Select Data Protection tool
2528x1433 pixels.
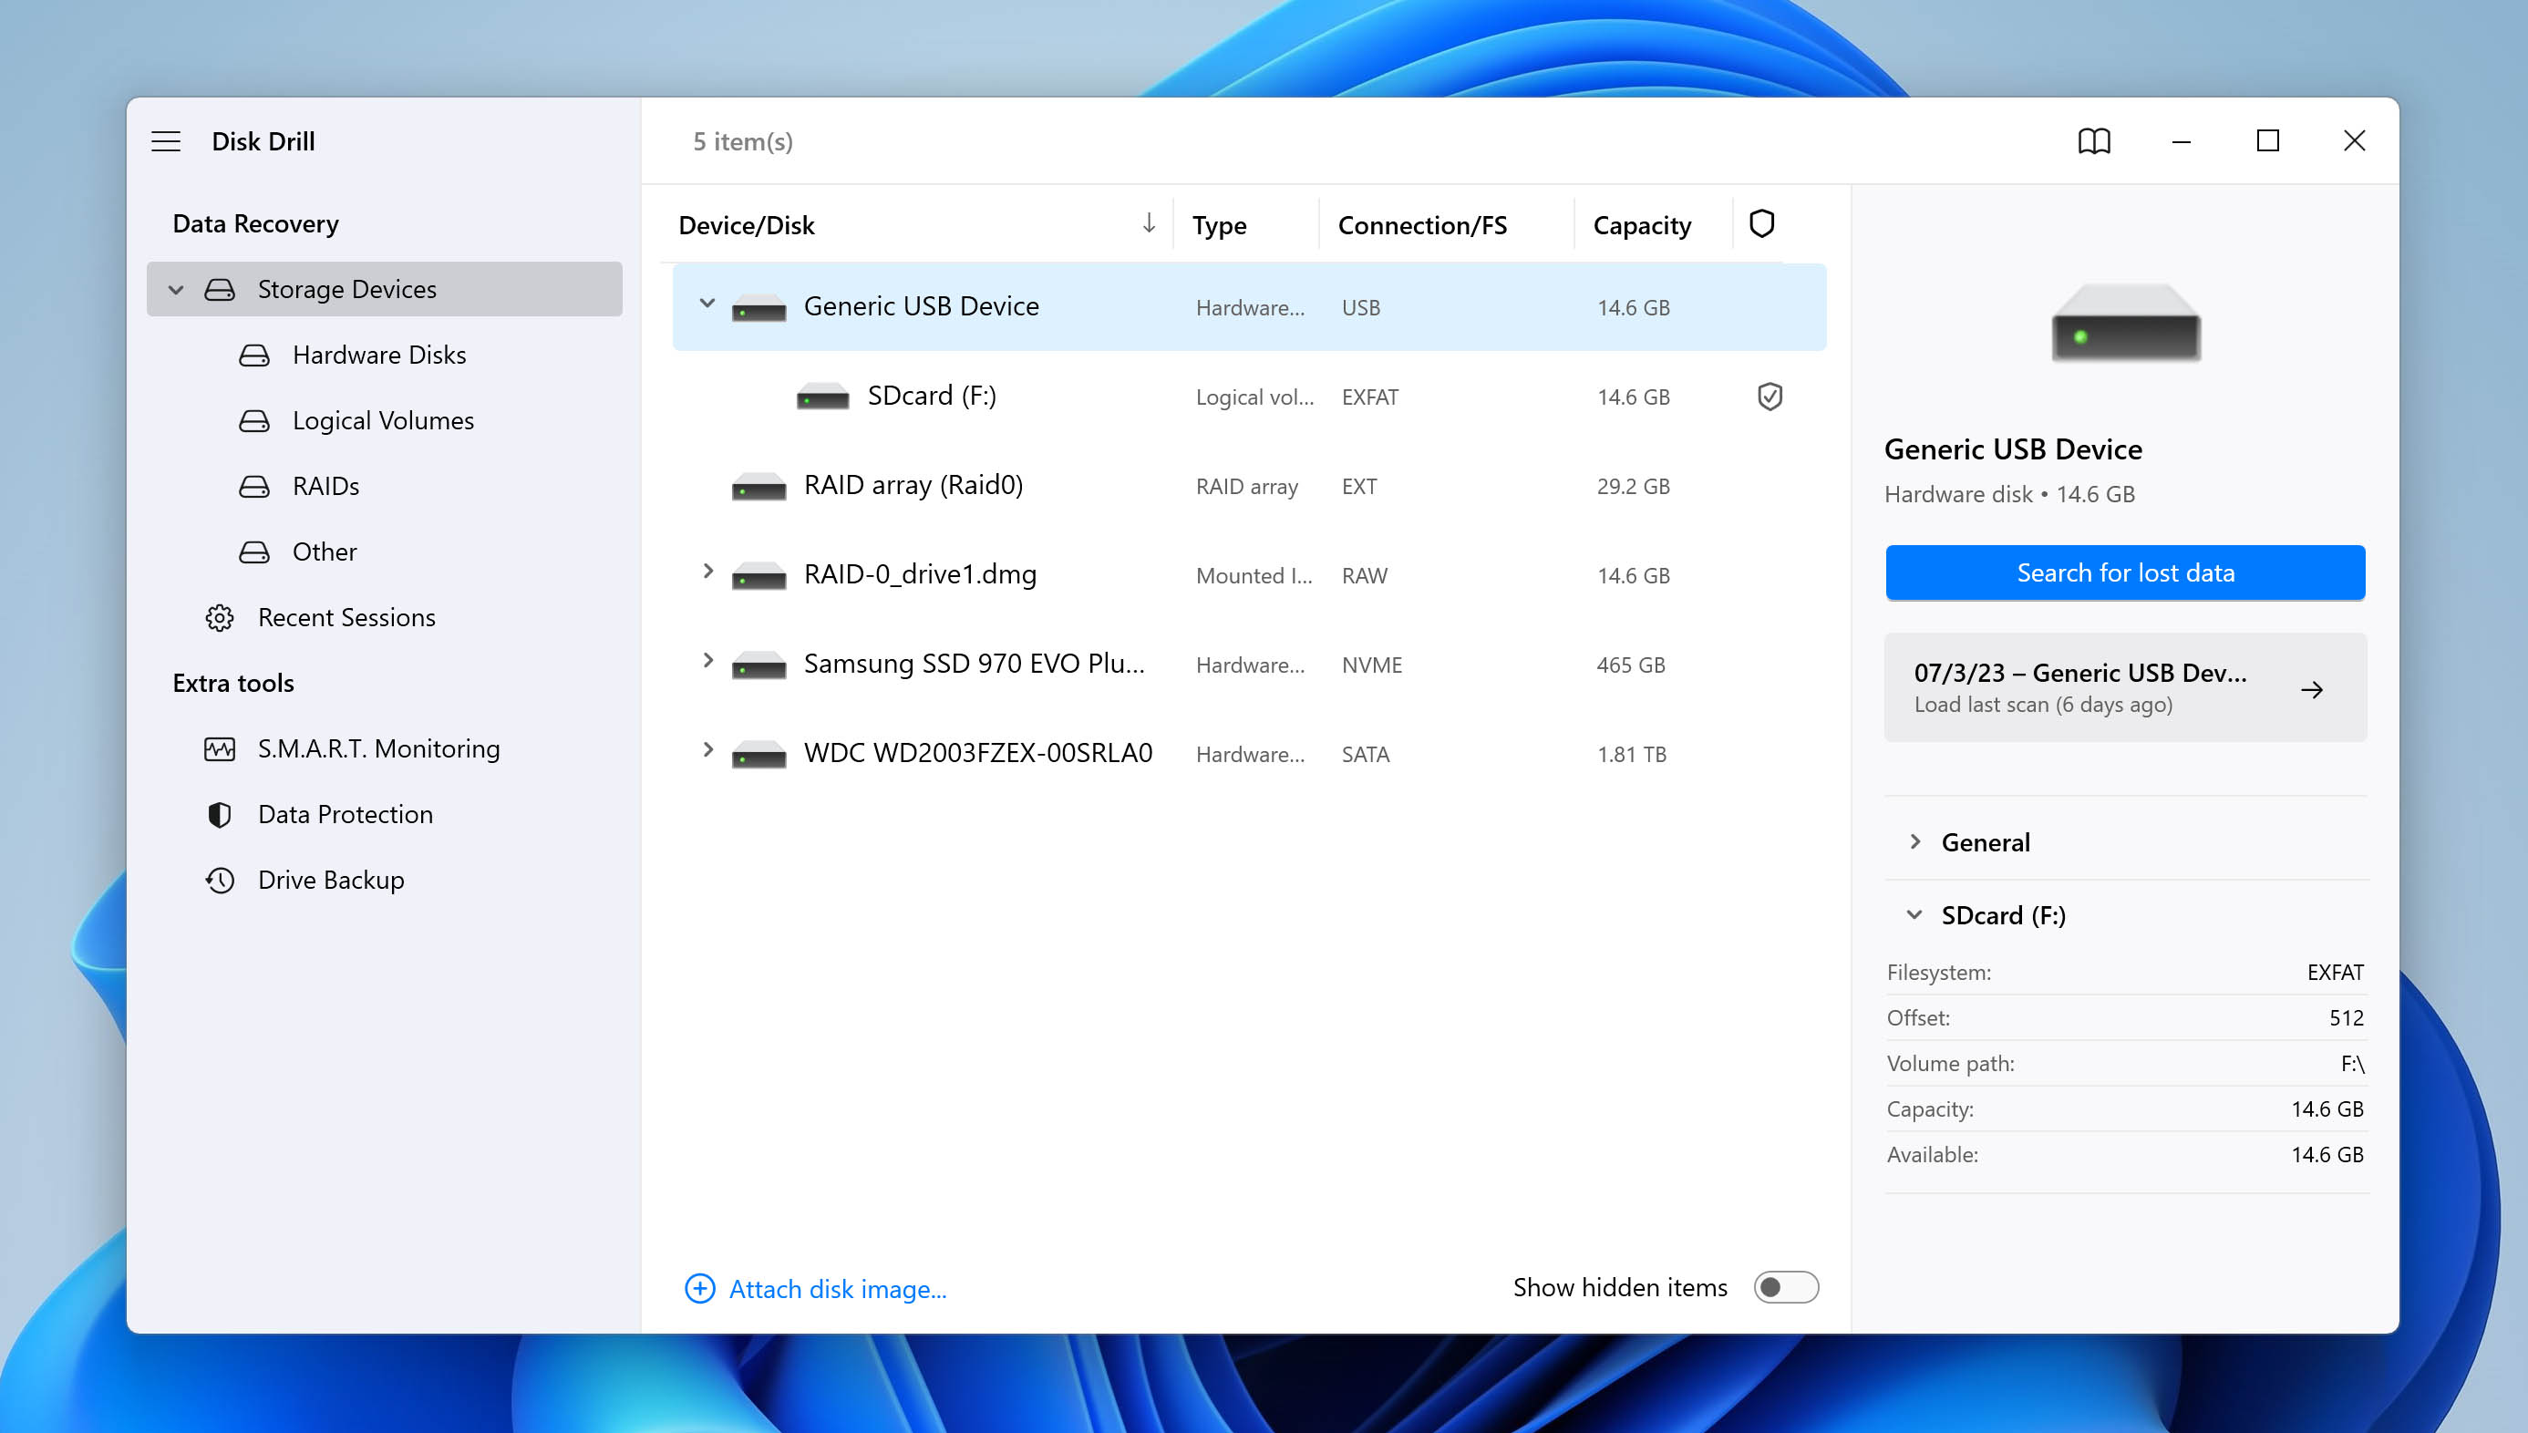[346, 813]
